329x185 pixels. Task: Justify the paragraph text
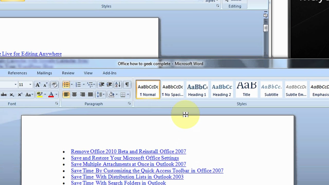click(x=90, y=95)
